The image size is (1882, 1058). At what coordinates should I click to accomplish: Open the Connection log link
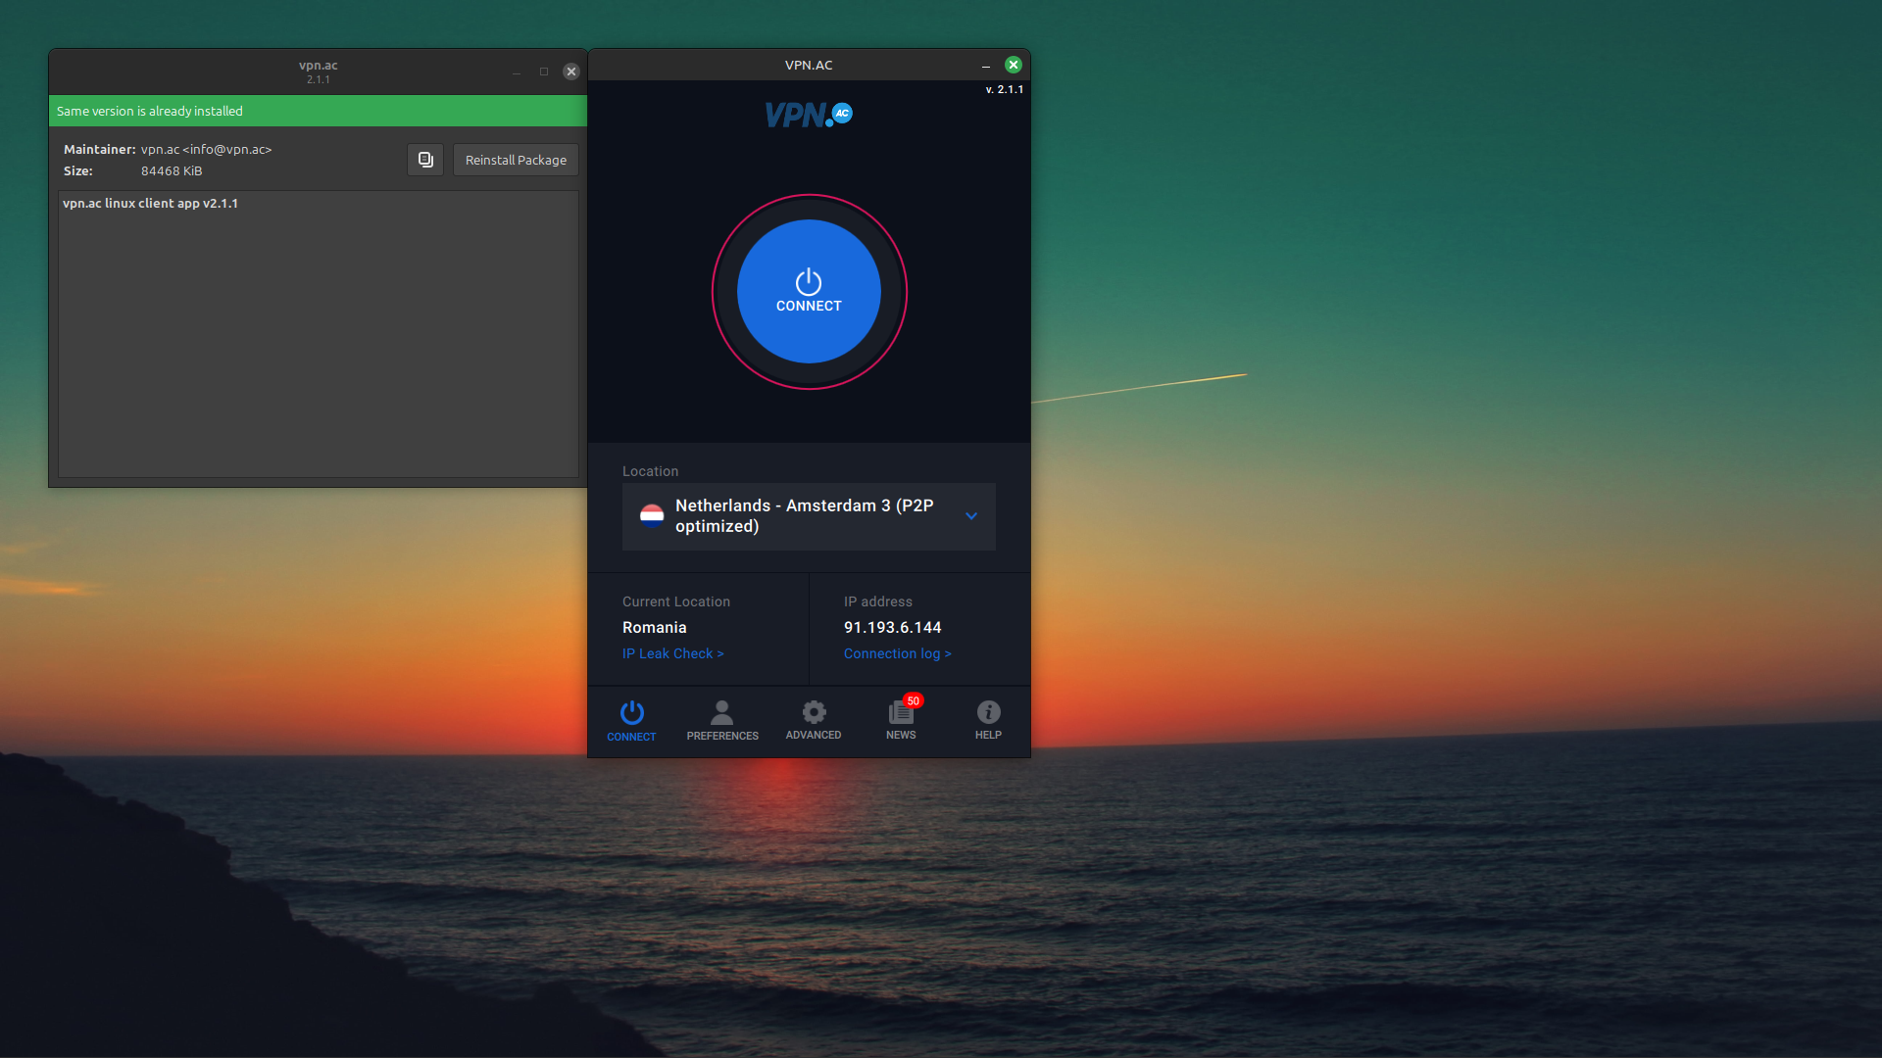897,653
